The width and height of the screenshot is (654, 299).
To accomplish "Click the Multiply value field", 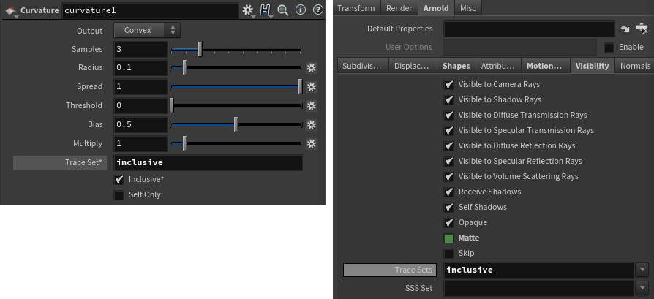I will point(140,144).
